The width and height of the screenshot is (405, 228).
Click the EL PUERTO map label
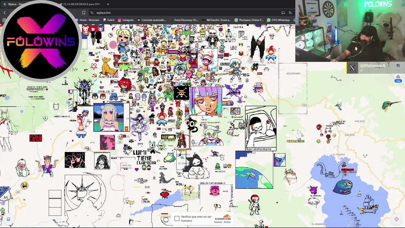339,155
